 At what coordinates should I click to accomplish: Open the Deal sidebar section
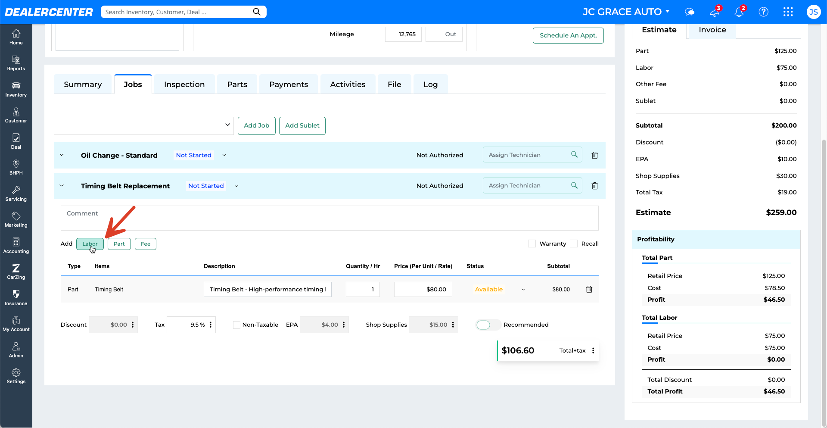coord(16,141)
